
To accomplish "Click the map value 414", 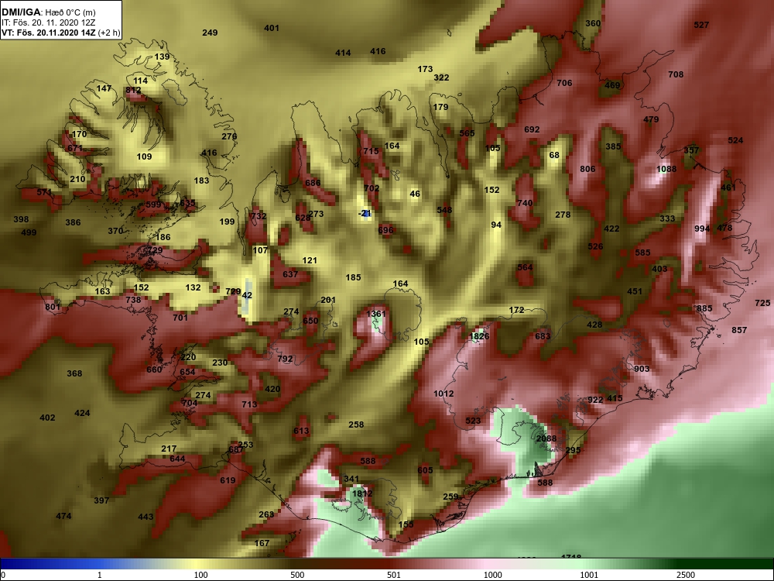I will point(343,53).
